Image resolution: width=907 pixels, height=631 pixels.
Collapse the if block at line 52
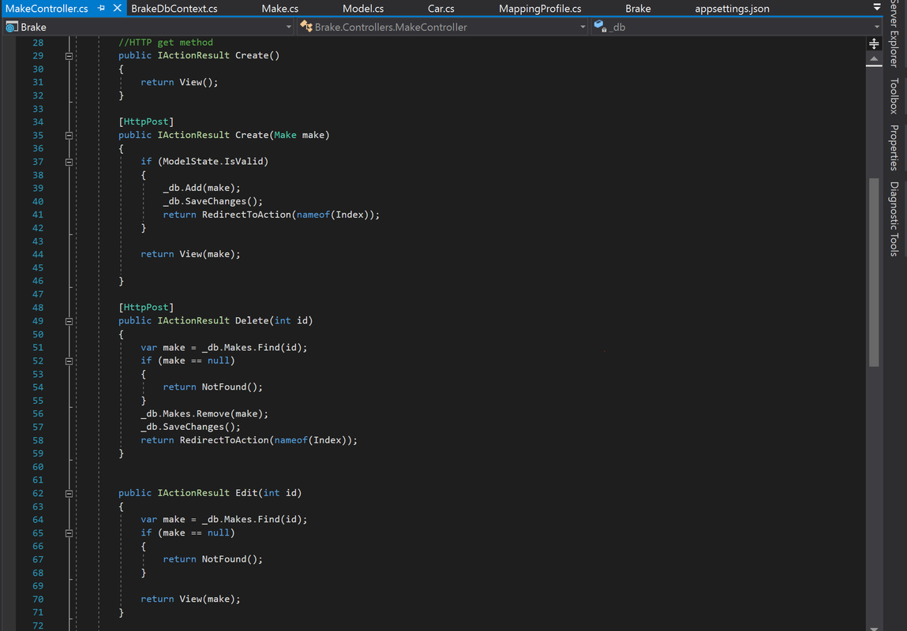(69, 361)
